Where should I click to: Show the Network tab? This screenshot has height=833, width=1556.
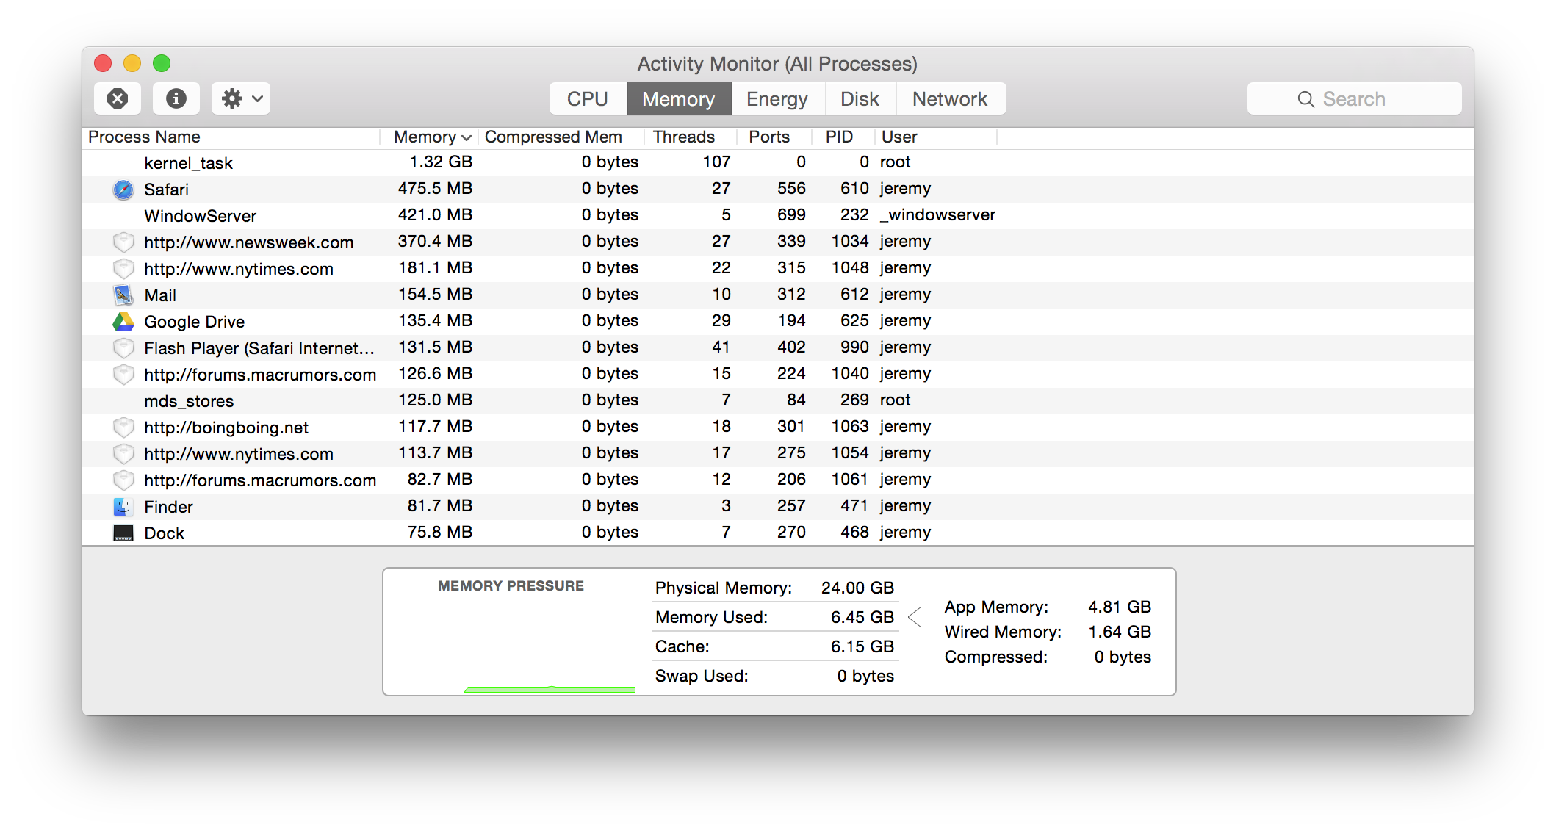point(949,99)
